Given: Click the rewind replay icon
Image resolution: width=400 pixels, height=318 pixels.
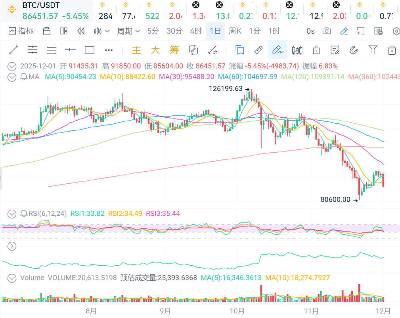Looking at the screenshot, I should coord(81,31).
